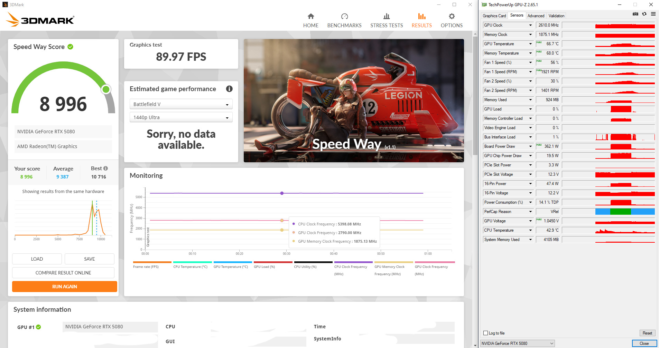
Task: Click Estimated game performance info icon
Action: click(x=229, y=89)
